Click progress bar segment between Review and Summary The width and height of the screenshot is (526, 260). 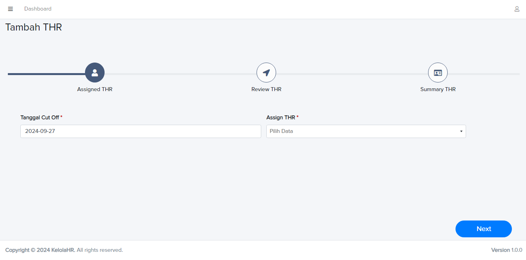click(x=352, y=74)
